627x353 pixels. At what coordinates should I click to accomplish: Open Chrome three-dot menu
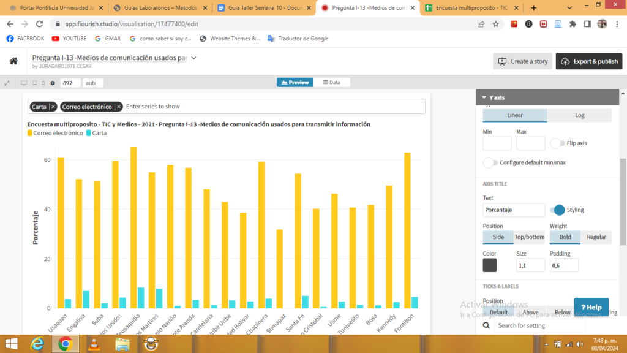[x=617, y=24]
